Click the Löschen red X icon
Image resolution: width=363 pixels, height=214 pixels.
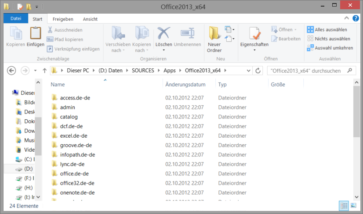pos(163,33)
